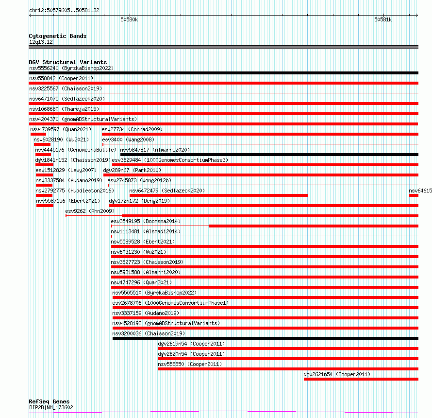The width and height of the screenshot is (432, 418).
Task: Select the short red bar under nsv4739597
Action: tap(38, 134)
